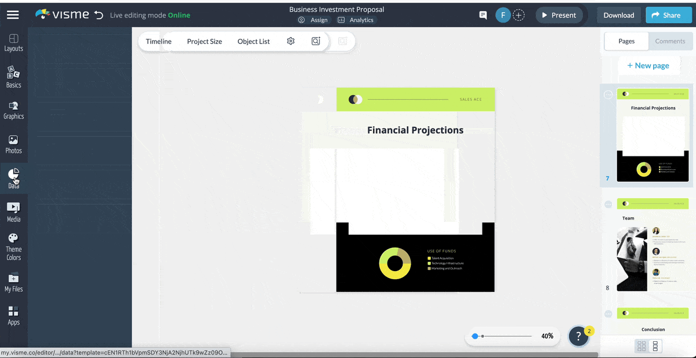696x358 pixels.
Task: Open the Graphics panel in sidebar
Action: pyautogui.click(x=13, y=110)
